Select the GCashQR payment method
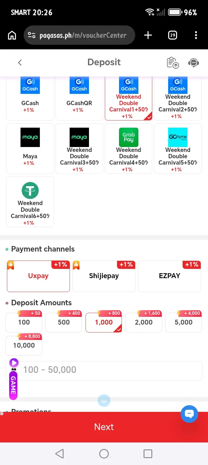208x465 pixels. pos(79,98)
